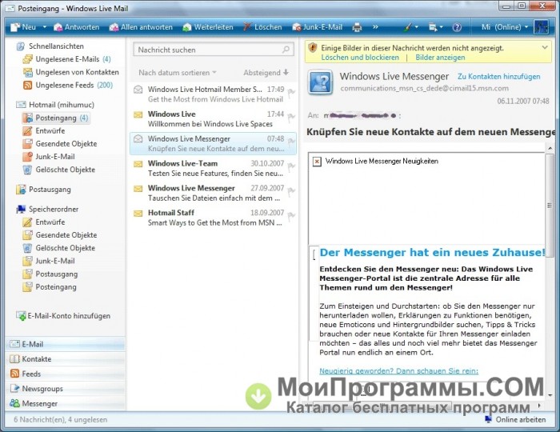The width and height of the screenshot is (560, 432).
Task: Click Allen antworten in toolbar
Action: coord(141,27)
